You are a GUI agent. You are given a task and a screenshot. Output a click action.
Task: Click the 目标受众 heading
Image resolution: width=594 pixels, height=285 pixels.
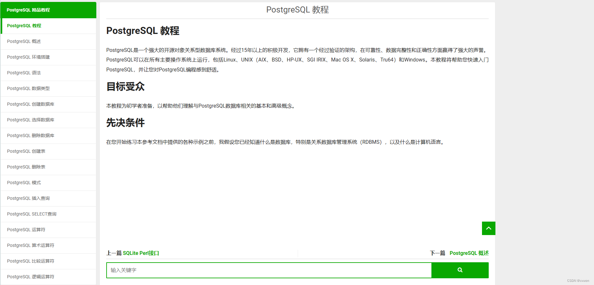[x=125, y=86]
